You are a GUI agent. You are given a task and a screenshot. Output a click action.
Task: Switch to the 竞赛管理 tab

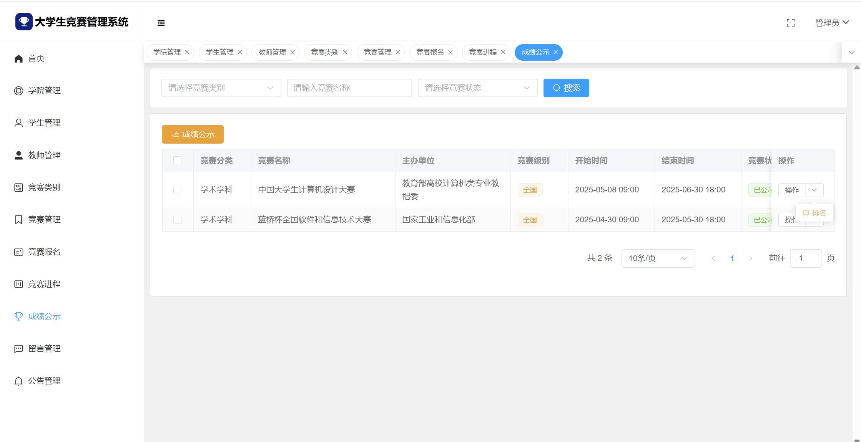pos(377,52)
